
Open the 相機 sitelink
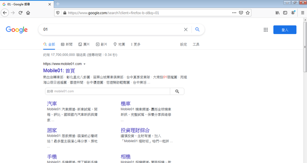[125, 157]
